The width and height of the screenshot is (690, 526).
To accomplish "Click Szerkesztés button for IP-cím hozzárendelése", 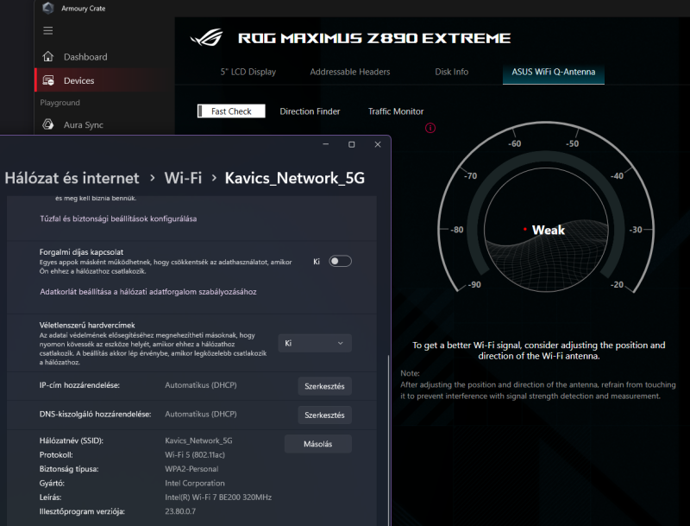I will [x=324, y=386].
